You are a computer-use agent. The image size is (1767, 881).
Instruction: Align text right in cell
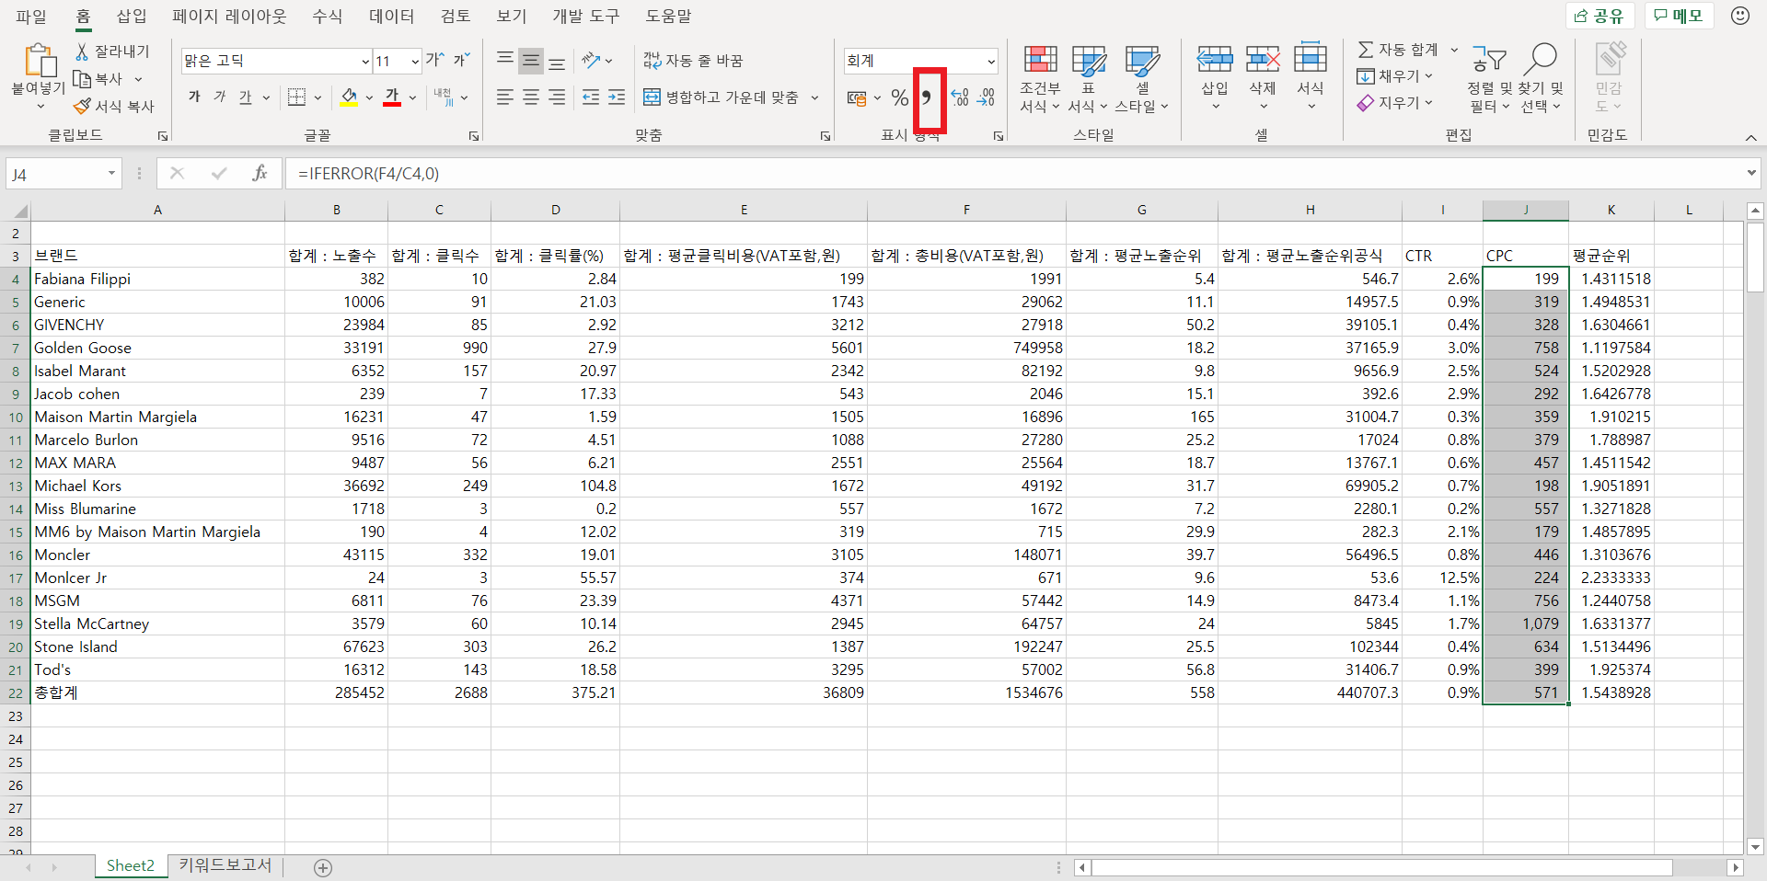557,97
